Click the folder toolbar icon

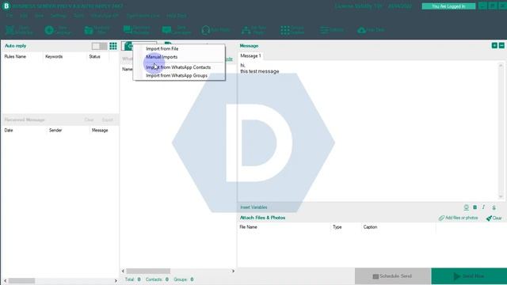coord(89,30)
